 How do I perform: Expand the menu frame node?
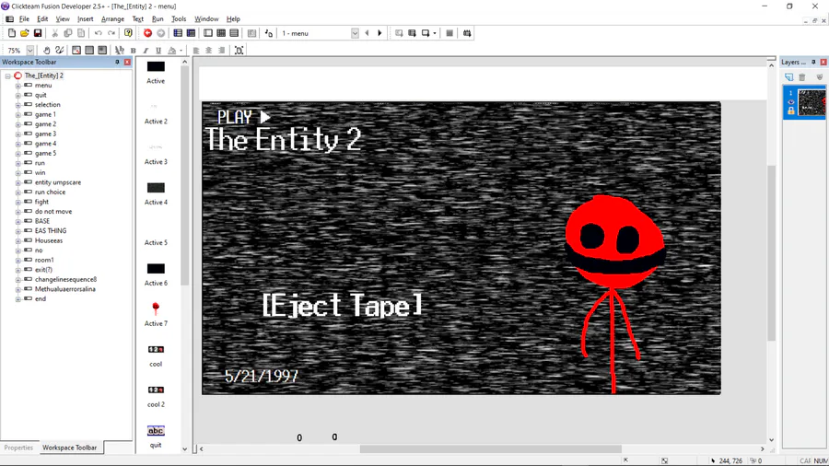[18, 86]
